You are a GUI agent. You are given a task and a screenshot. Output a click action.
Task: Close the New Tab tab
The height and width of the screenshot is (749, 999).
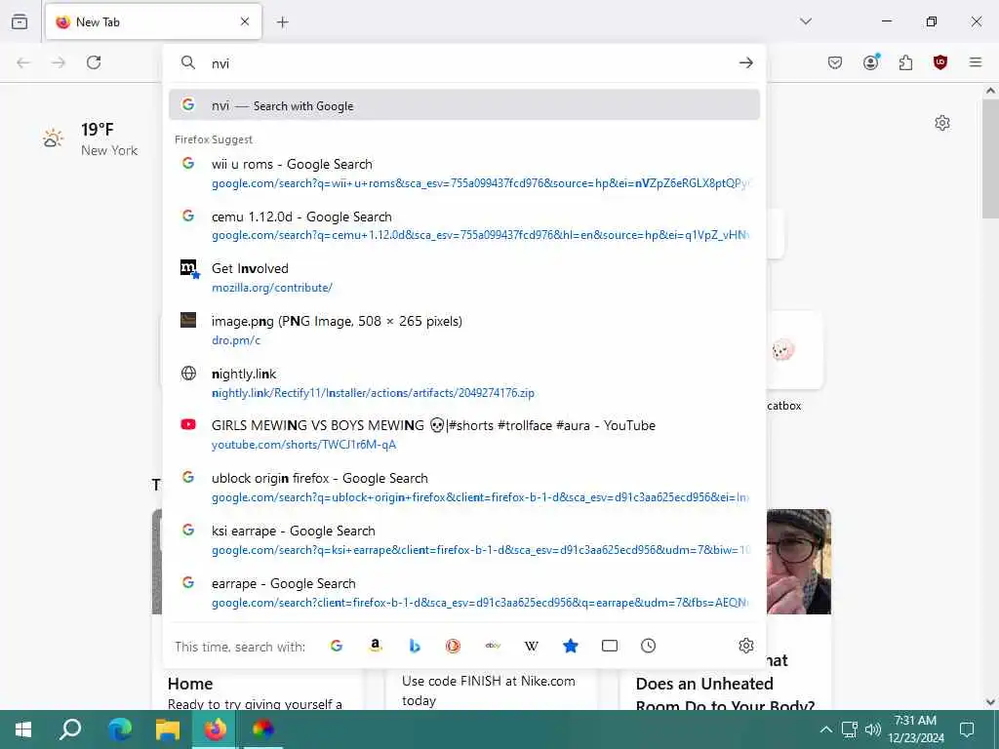pos(245,21)
